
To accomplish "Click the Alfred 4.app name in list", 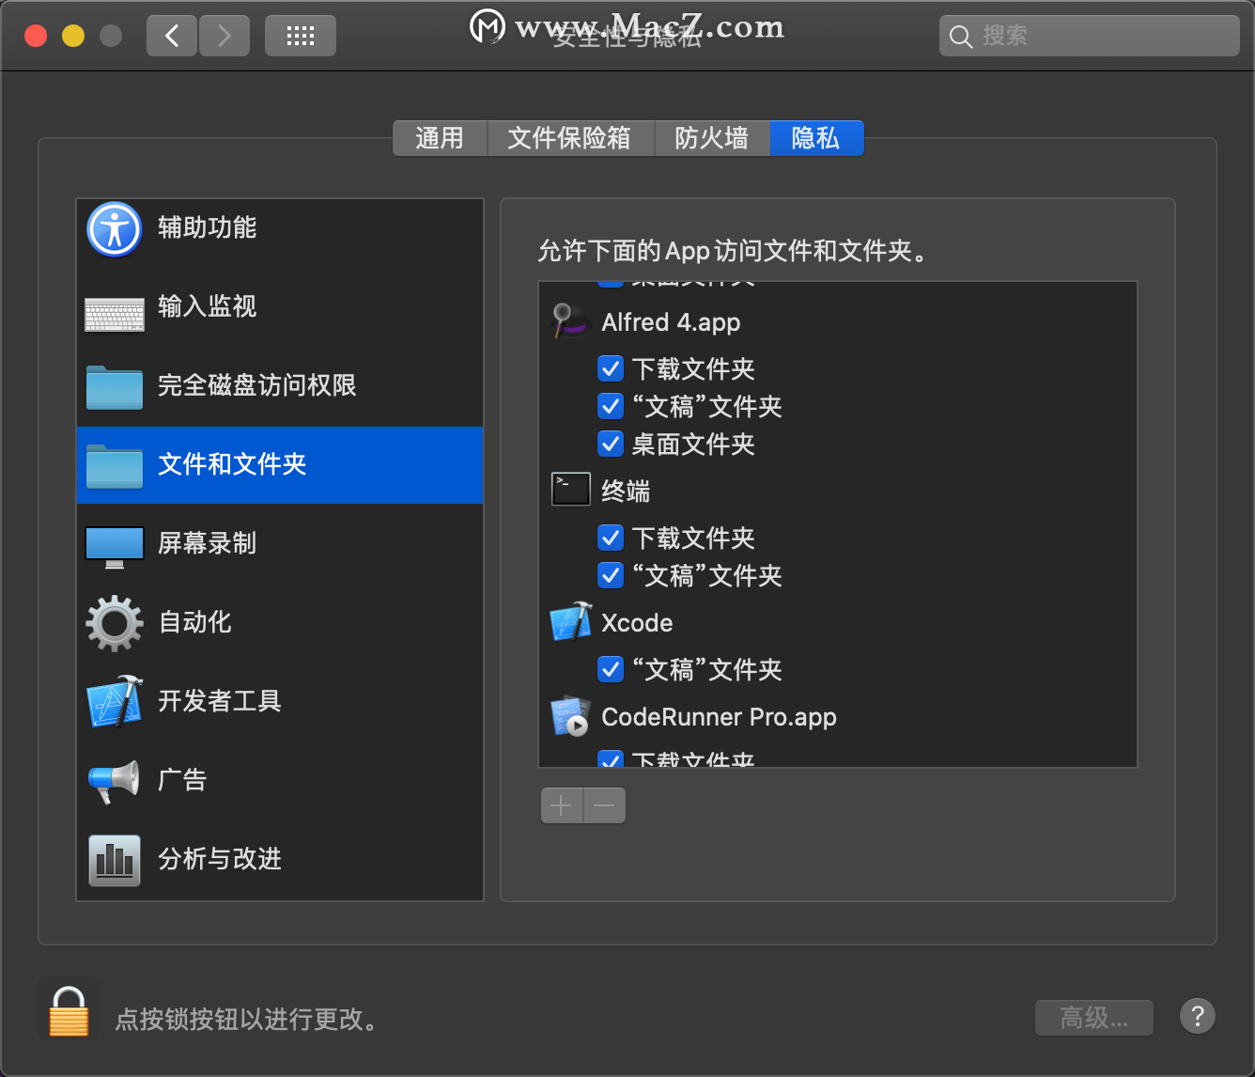I will [671, 322].
